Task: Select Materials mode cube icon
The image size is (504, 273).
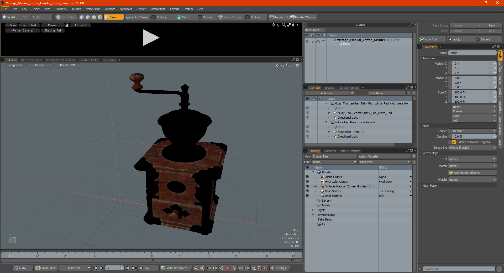Action: tap(100, 17)
